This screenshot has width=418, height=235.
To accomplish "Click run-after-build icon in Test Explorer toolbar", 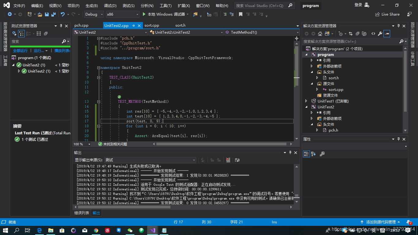I will [14, 34].
